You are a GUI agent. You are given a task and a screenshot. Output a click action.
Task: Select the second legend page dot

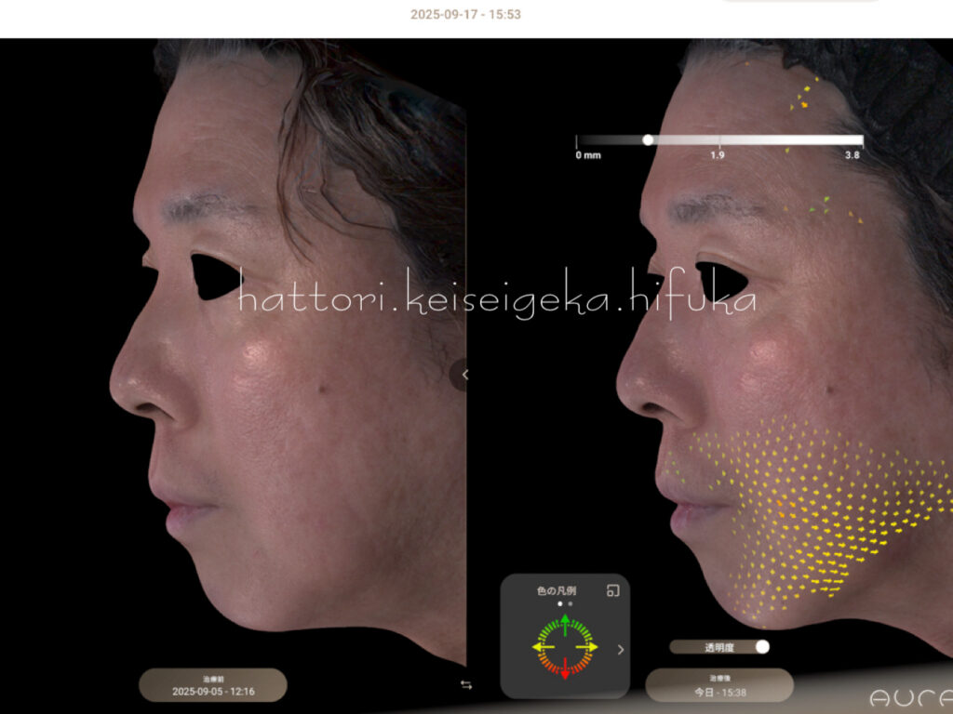point(570,603)
